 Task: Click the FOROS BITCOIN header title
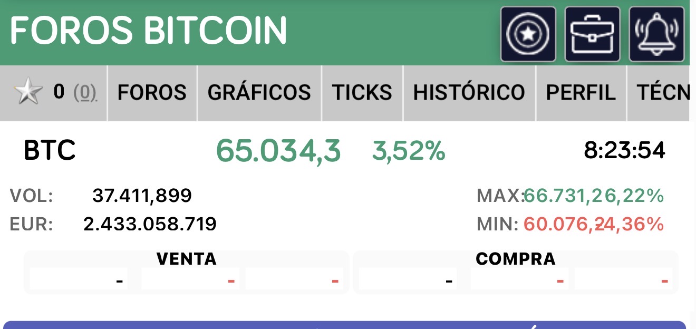click(x=148, y=31)
